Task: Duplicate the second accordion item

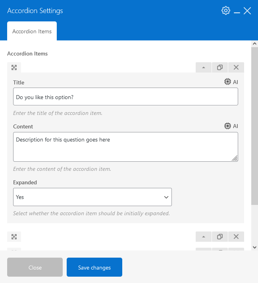Action: 220,237
